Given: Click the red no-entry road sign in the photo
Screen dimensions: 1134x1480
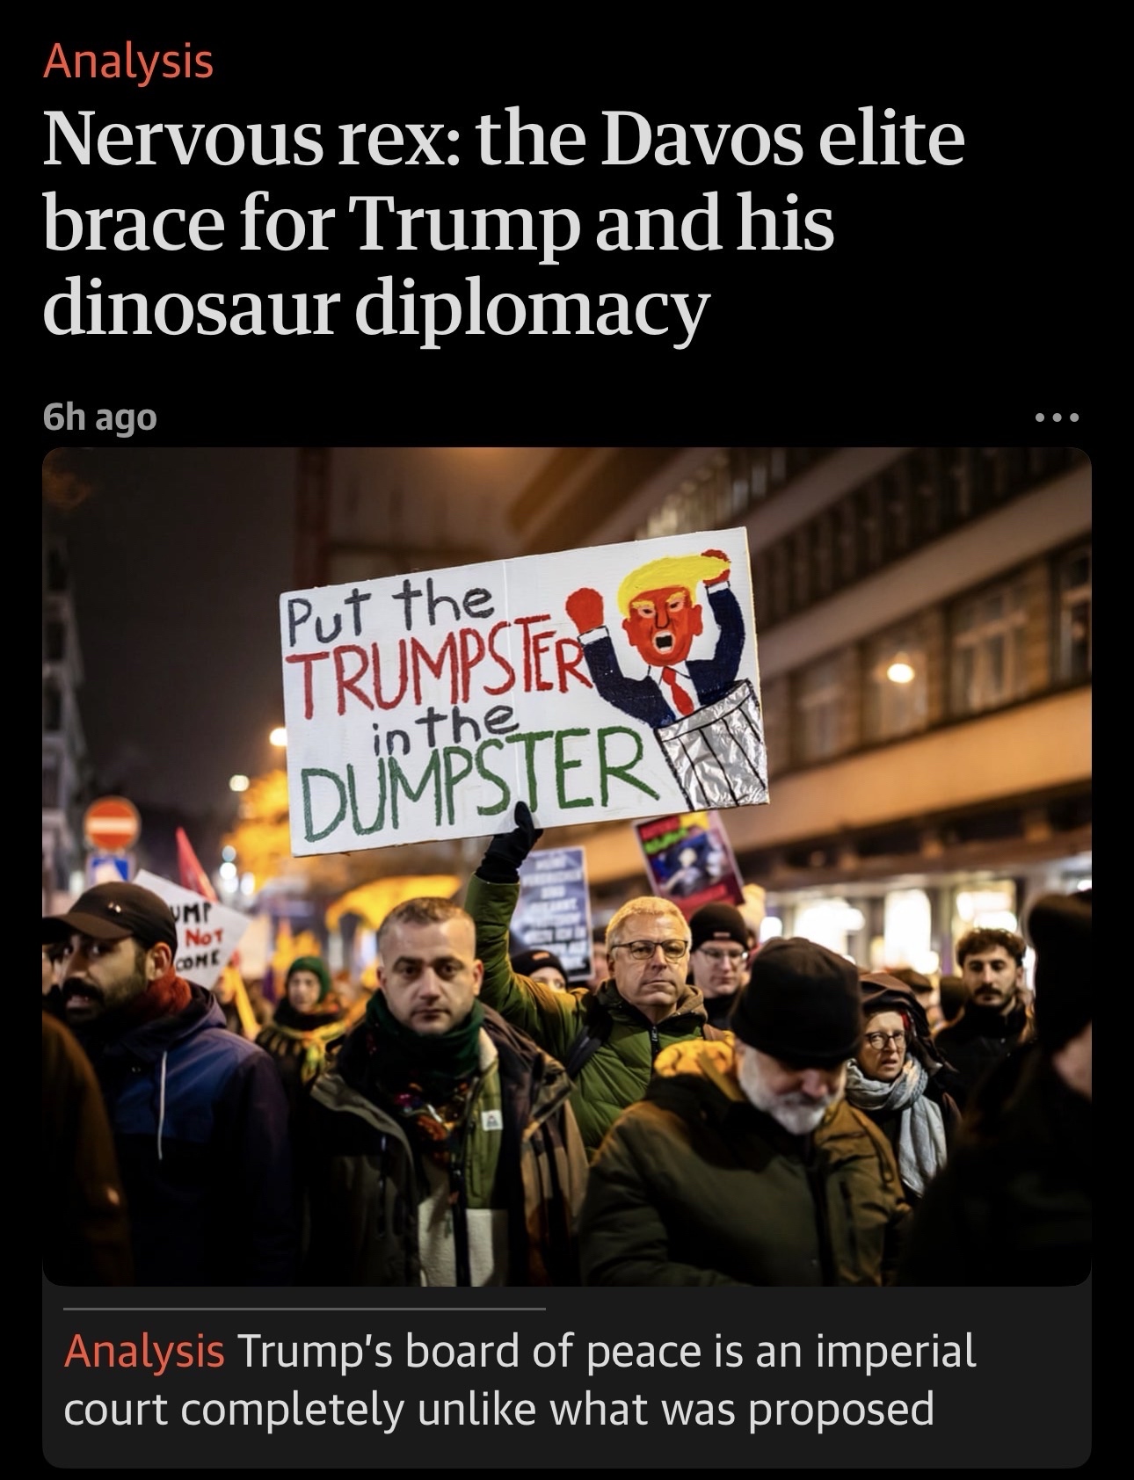Looking at the screenshot, I should pyautogui.click(x=113, y=823).
